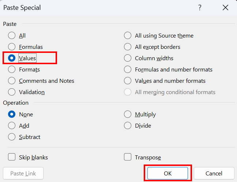Select the Values paste option
This screenshot has width=237, height=182.
[x=12, y=58]
